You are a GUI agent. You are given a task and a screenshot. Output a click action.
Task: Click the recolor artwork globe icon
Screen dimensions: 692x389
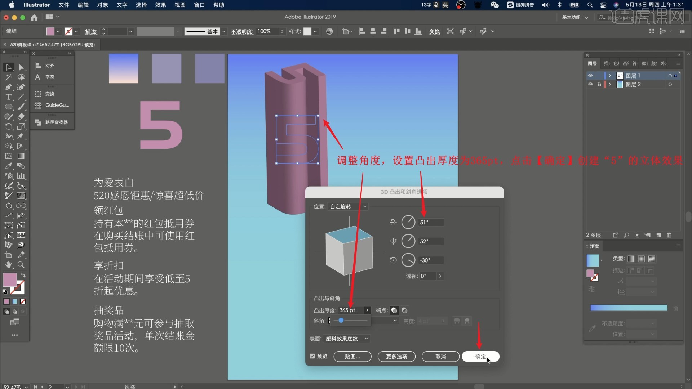(329, 31)
